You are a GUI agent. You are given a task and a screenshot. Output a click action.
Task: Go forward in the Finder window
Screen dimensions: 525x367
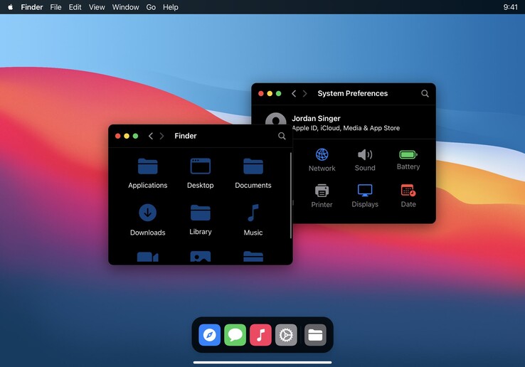click(161, 136)
